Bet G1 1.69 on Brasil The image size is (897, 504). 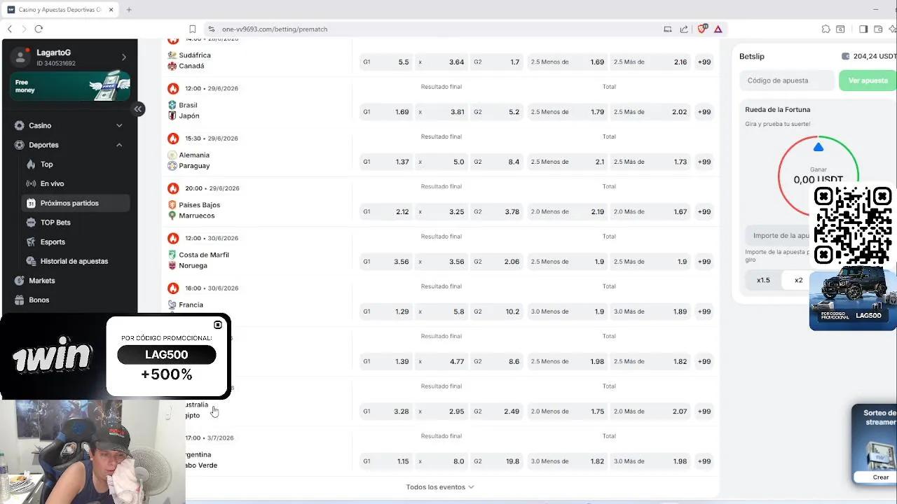coord(385,112)
